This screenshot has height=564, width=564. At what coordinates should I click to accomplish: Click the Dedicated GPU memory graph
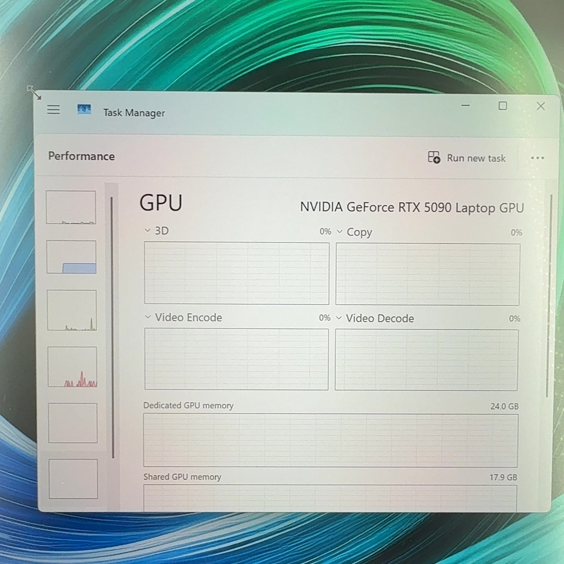click(331, 441)
